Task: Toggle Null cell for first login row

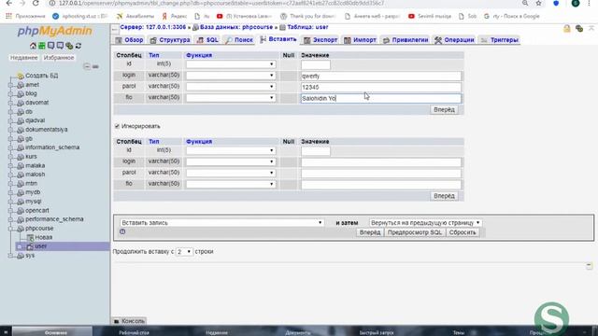Action: (x=289, y=76)
